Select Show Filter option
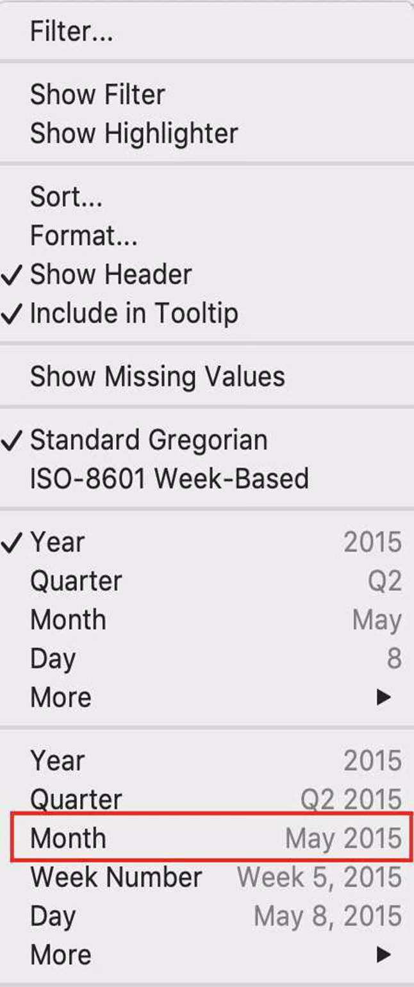The image size is (414, 987). [x=97, y=95]
